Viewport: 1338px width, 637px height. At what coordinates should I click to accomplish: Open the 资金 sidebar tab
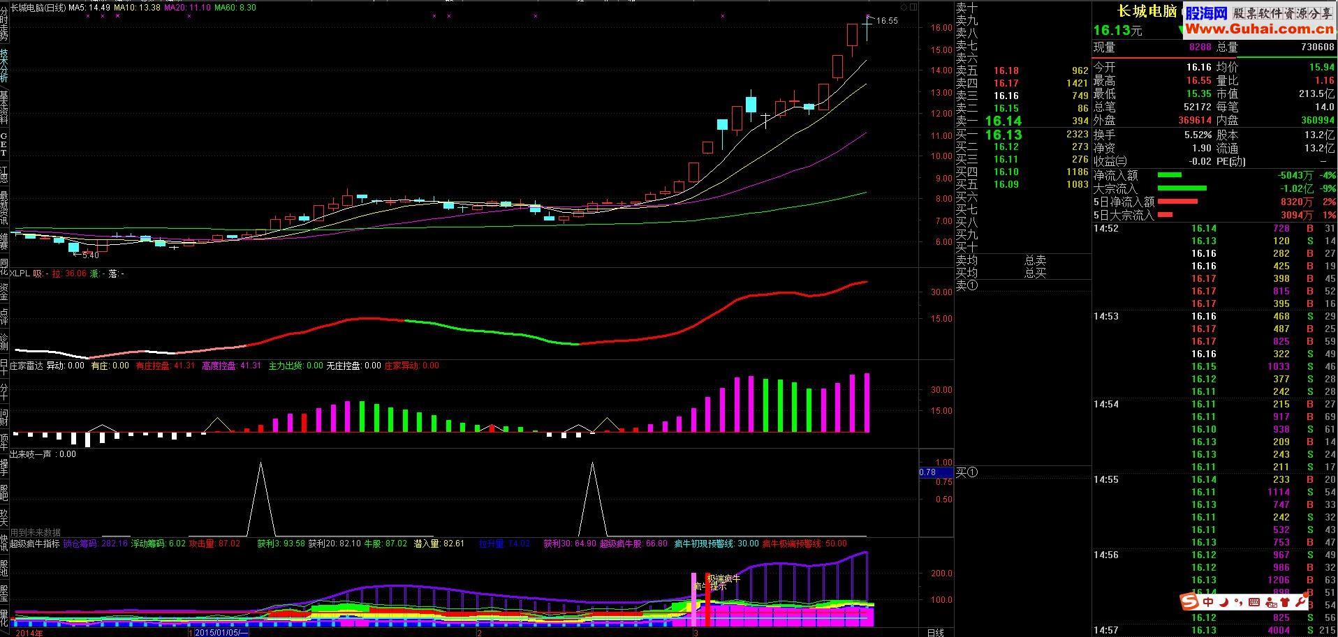tap(4, 292)
